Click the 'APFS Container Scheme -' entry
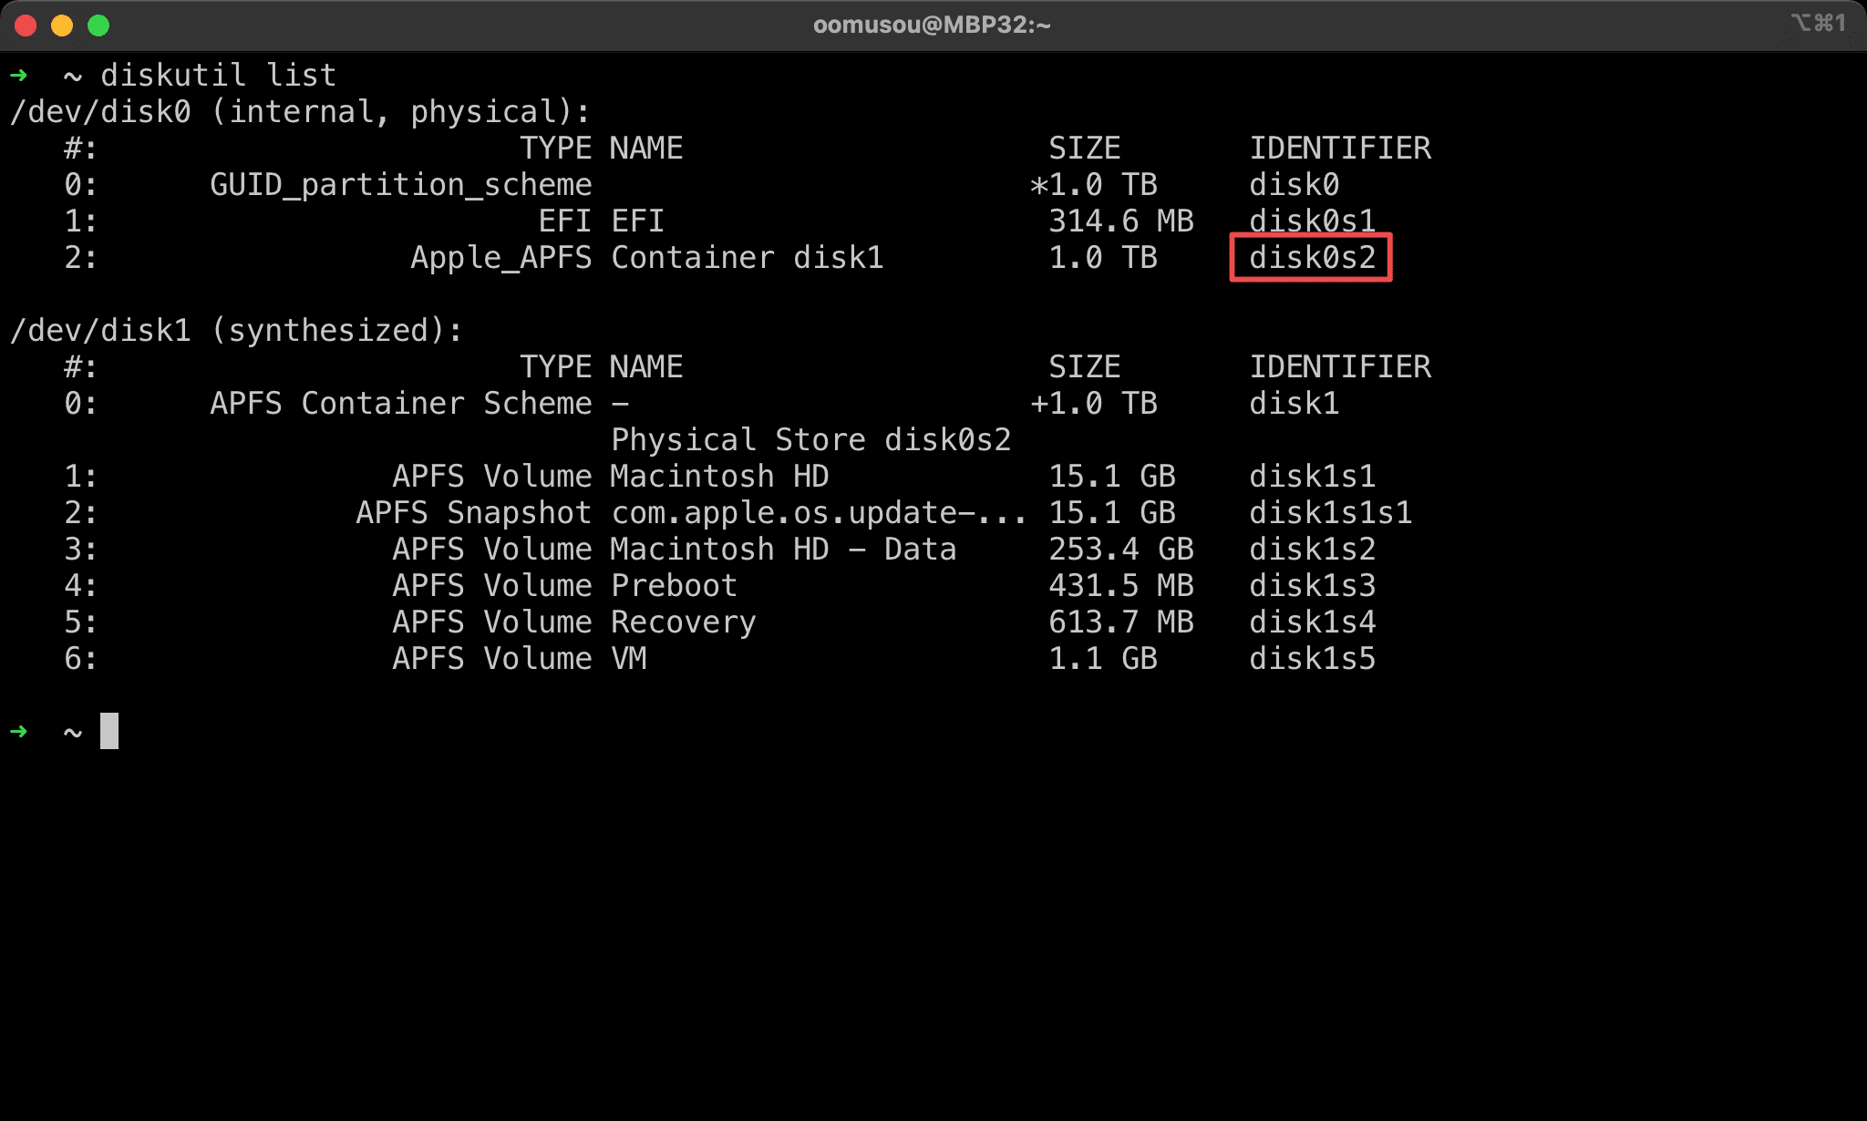Viewport: 1867px width, 1121px height. click(x=419, y=404)
